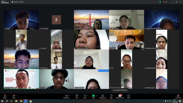The width and height of the screenshot is (183, 103).
Task: Expand the Share options arrow
Action: click(x=97, y=96)
